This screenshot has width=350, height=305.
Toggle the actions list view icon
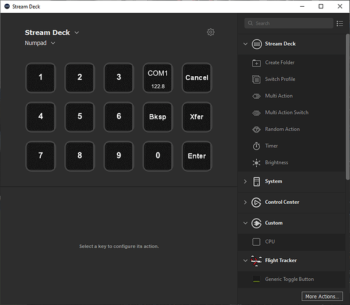340,23
